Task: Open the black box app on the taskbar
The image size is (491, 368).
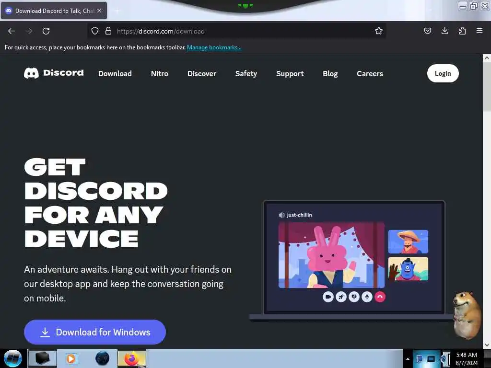Action: pos(43,358)
